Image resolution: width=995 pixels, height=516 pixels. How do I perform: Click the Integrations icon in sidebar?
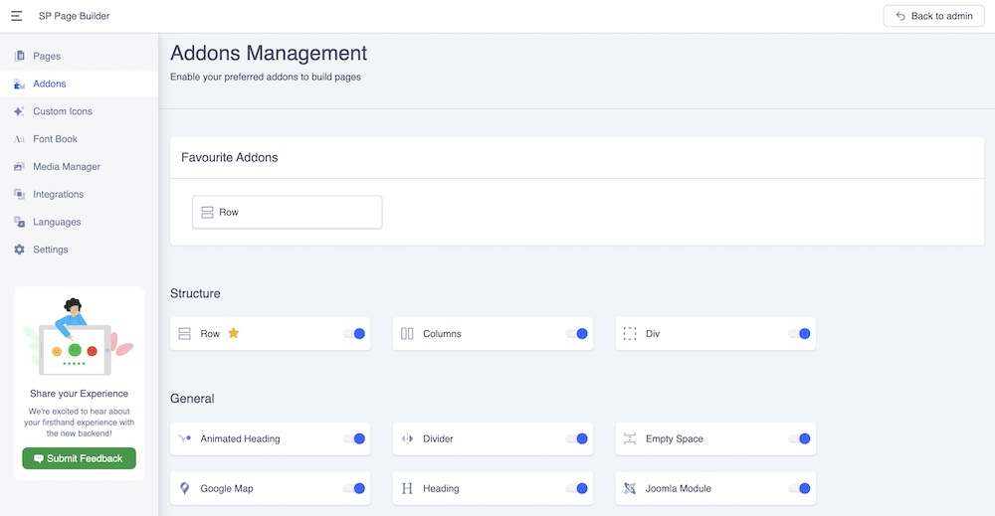pyautogui.click(x=19, y=195)
